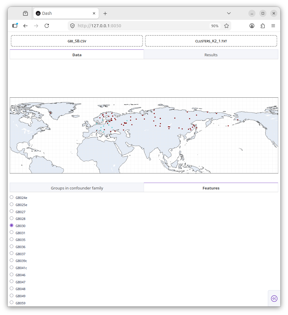Reload the current page
The image size is (288, 315).
[47, 26]
